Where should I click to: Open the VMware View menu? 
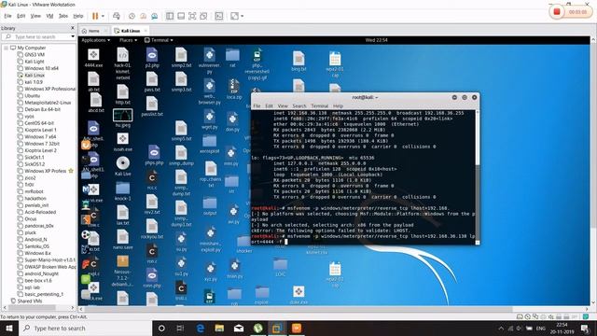35,16
